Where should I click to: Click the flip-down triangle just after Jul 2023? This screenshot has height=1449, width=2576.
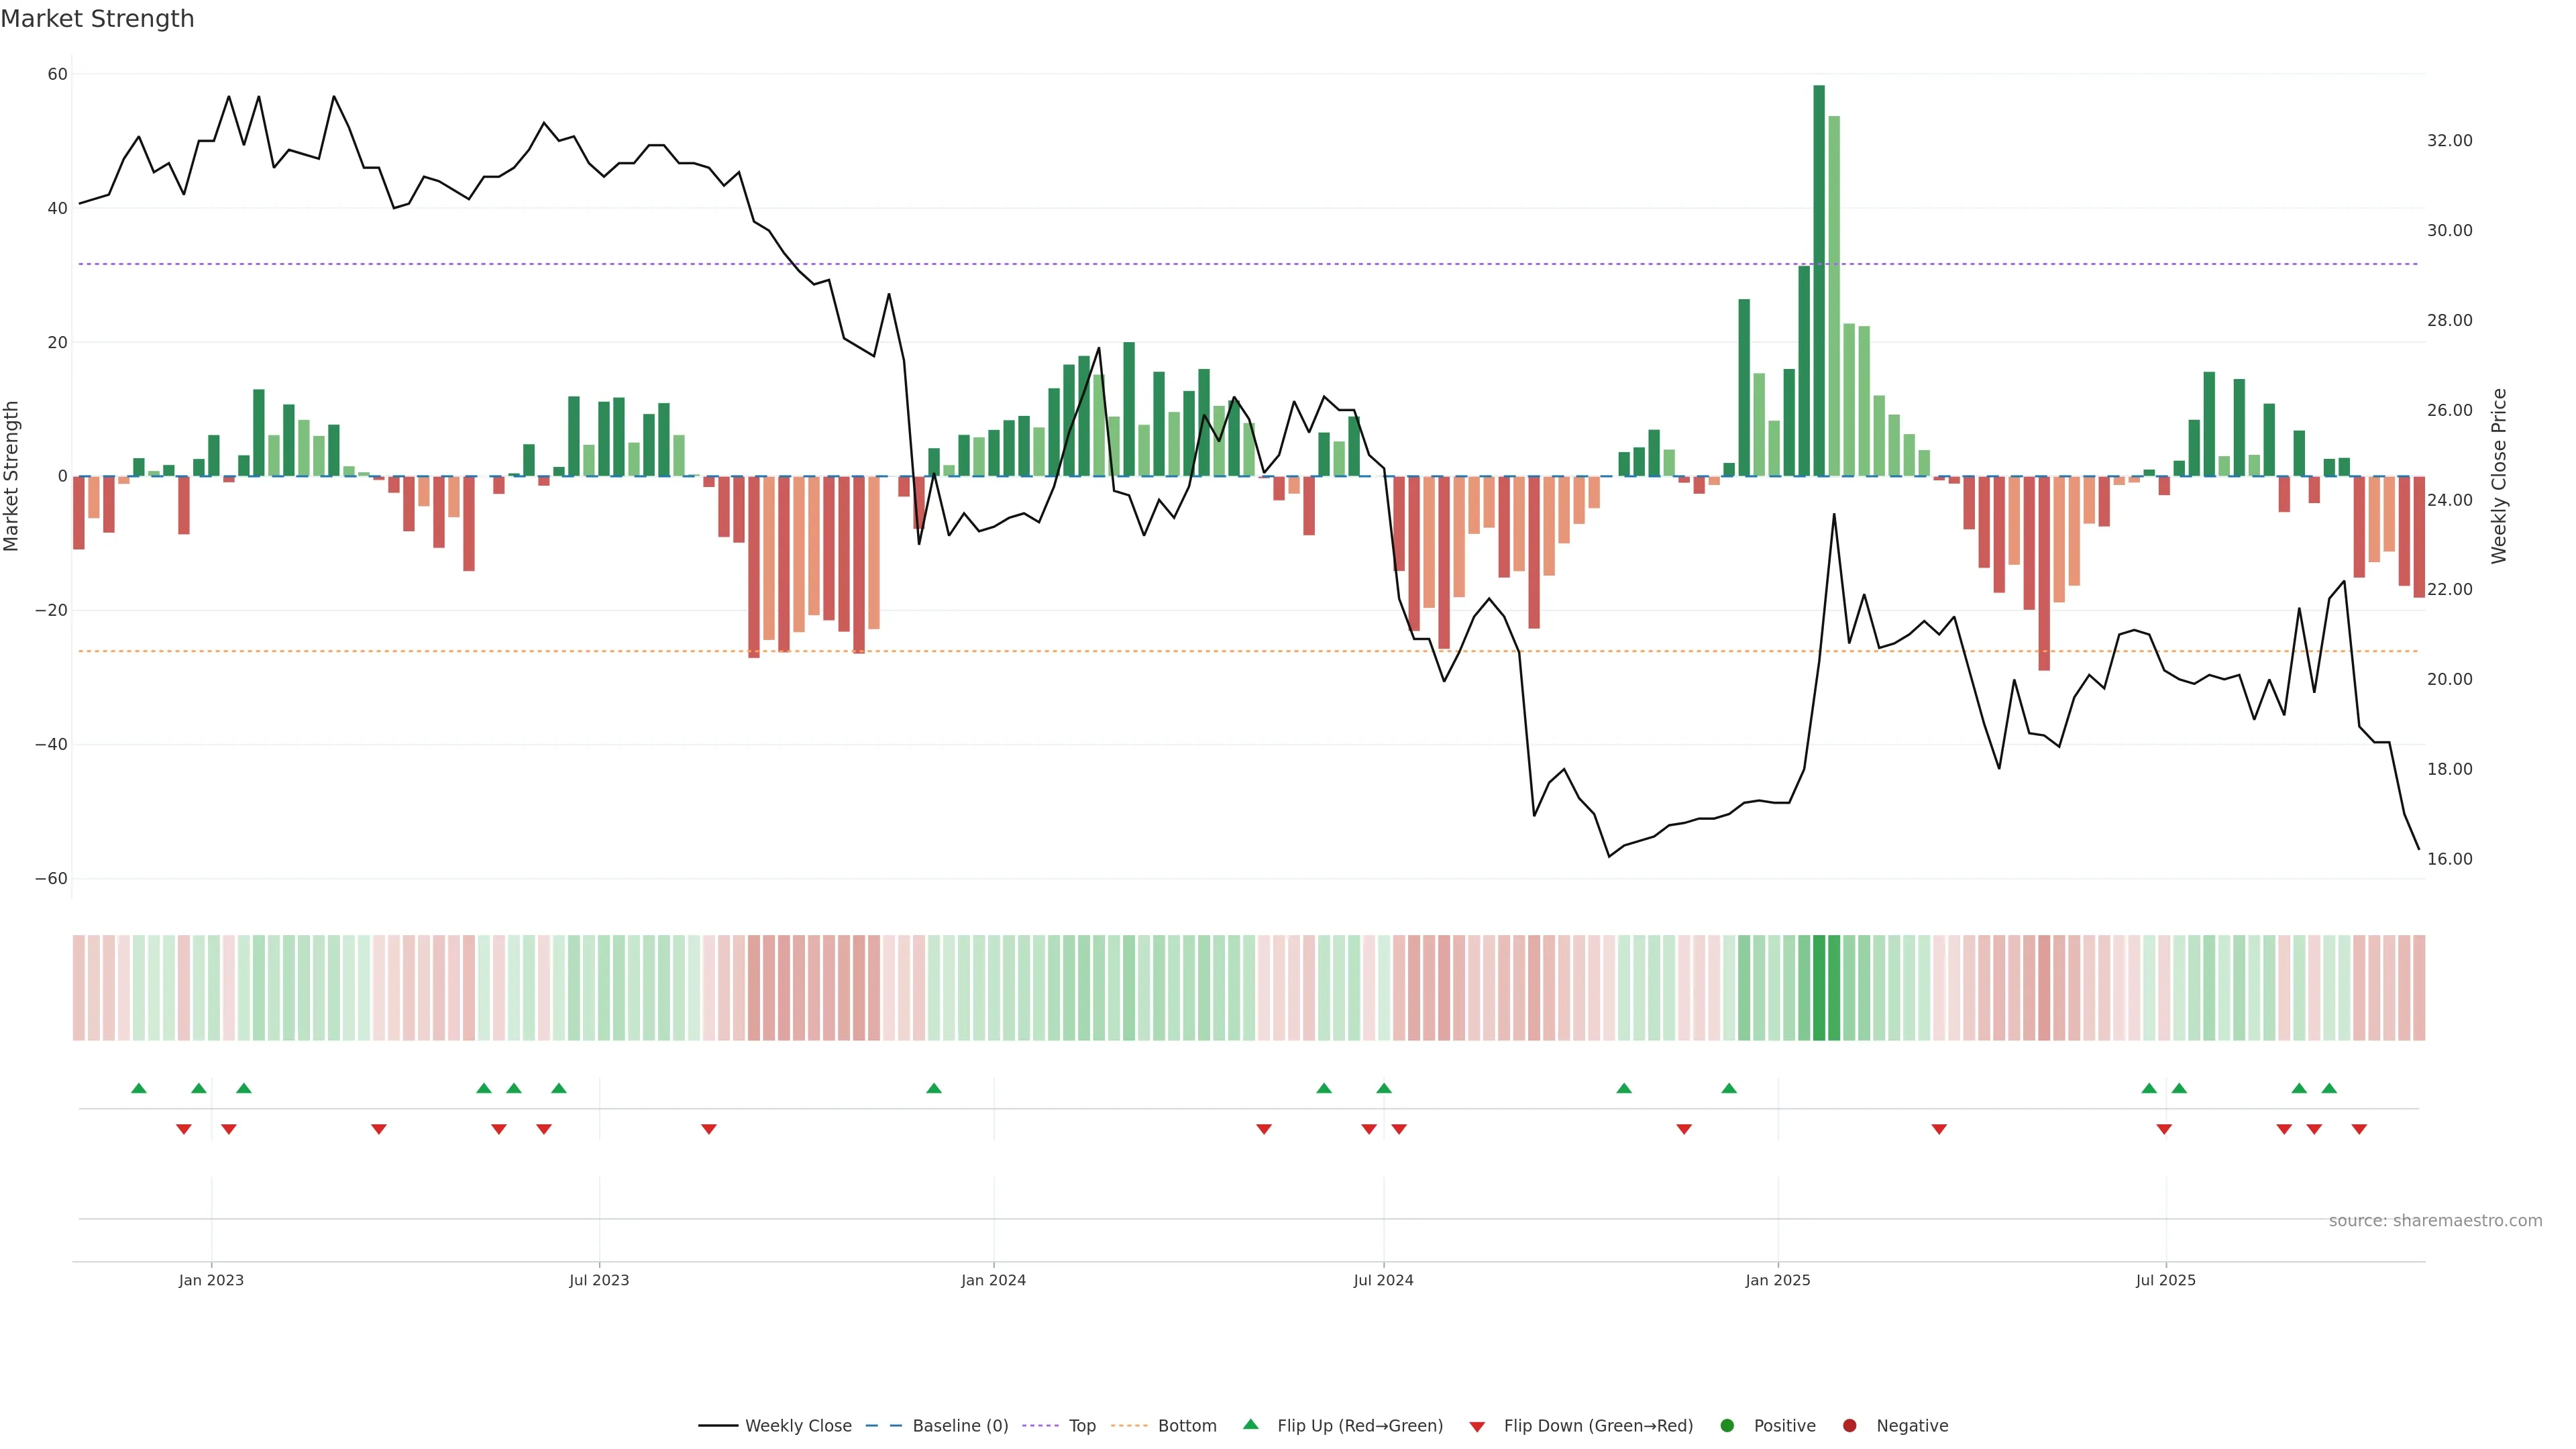coord(709,1129)
